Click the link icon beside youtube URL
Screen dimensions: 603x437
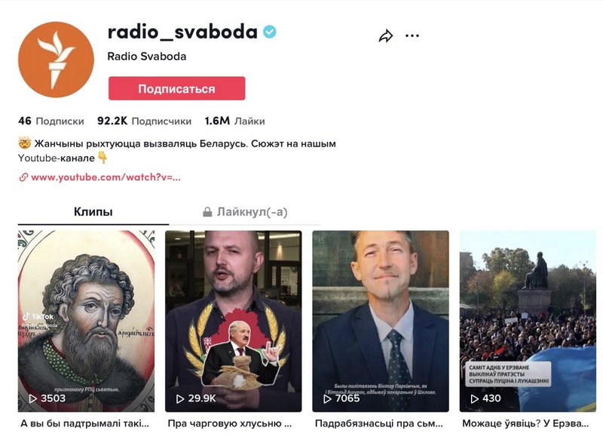click(x=23, y=177)
